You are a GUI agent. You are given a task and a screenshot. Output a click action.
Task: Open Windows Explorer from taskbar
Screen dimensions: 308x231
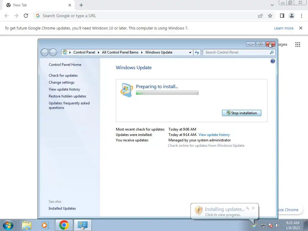[27, 225]
